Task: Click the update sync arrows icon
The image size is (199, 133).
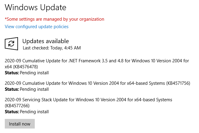Action: click(11, 44)
